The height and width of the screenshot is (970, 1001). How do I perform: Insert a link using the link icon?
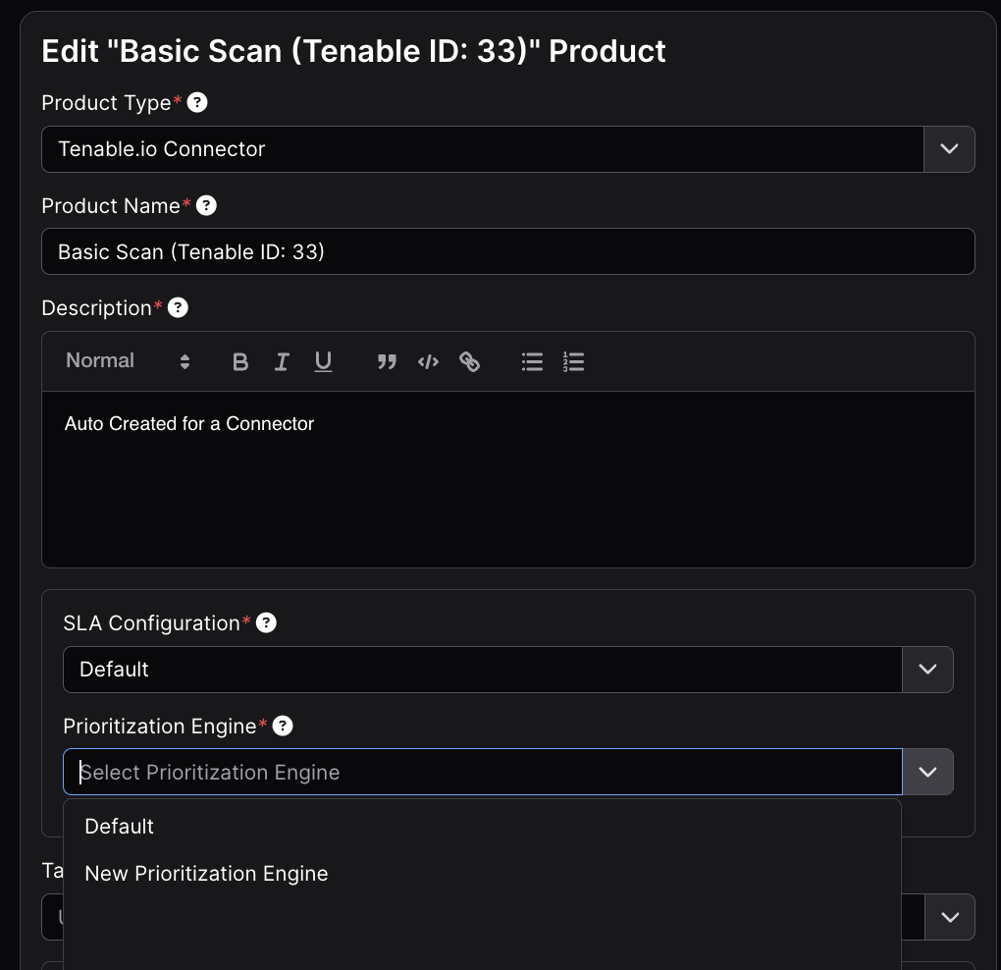coord(470,362)
